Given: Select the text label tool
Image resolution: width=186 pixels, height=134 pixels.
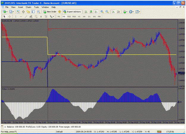Looking at the screenshot, I should [x=46, y=17].
